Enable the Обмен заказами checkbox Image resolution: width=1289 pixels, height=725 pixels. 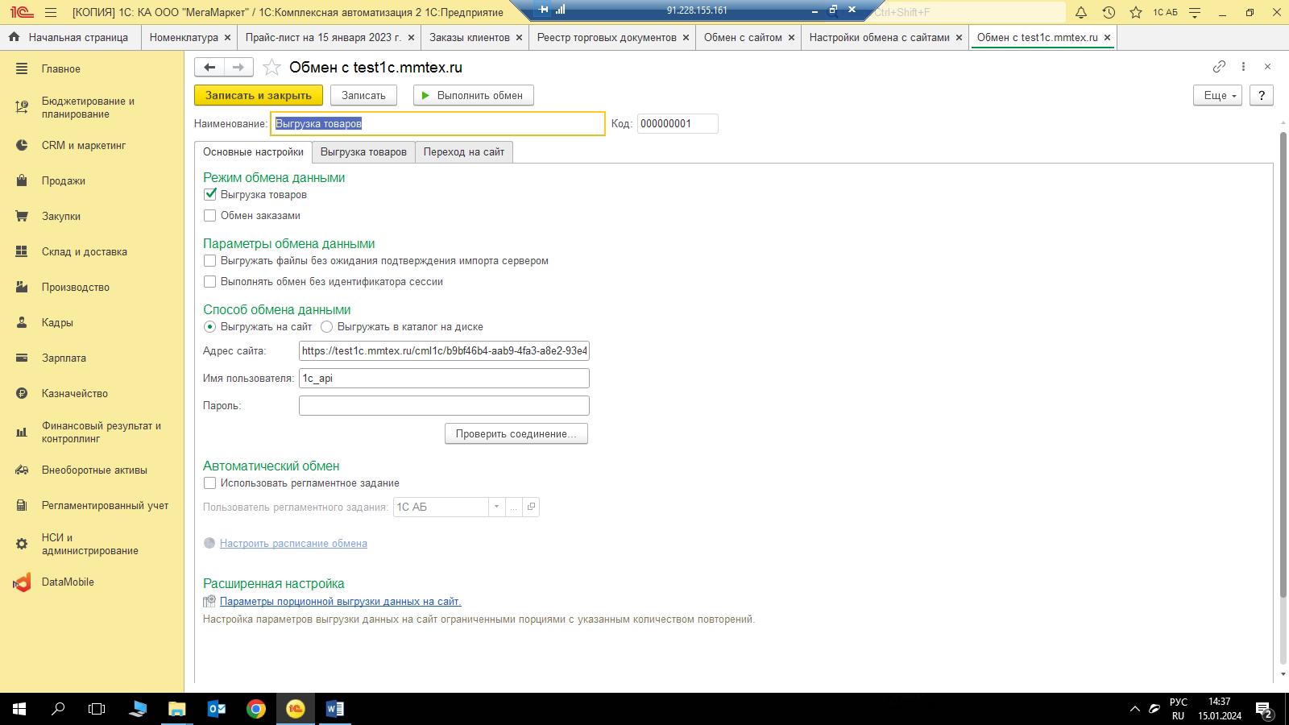tap(210, 216)
